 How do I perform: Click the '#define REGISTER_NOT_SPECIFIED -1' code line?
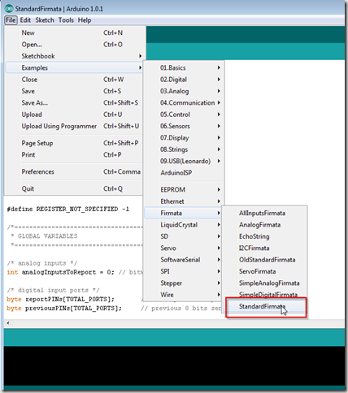click(x=68, y=209)
